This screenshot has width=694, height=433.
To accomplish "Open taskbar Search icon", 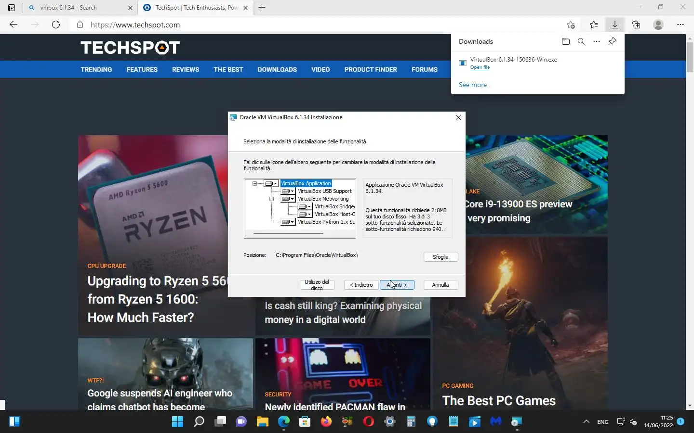I will click(199, 422).
